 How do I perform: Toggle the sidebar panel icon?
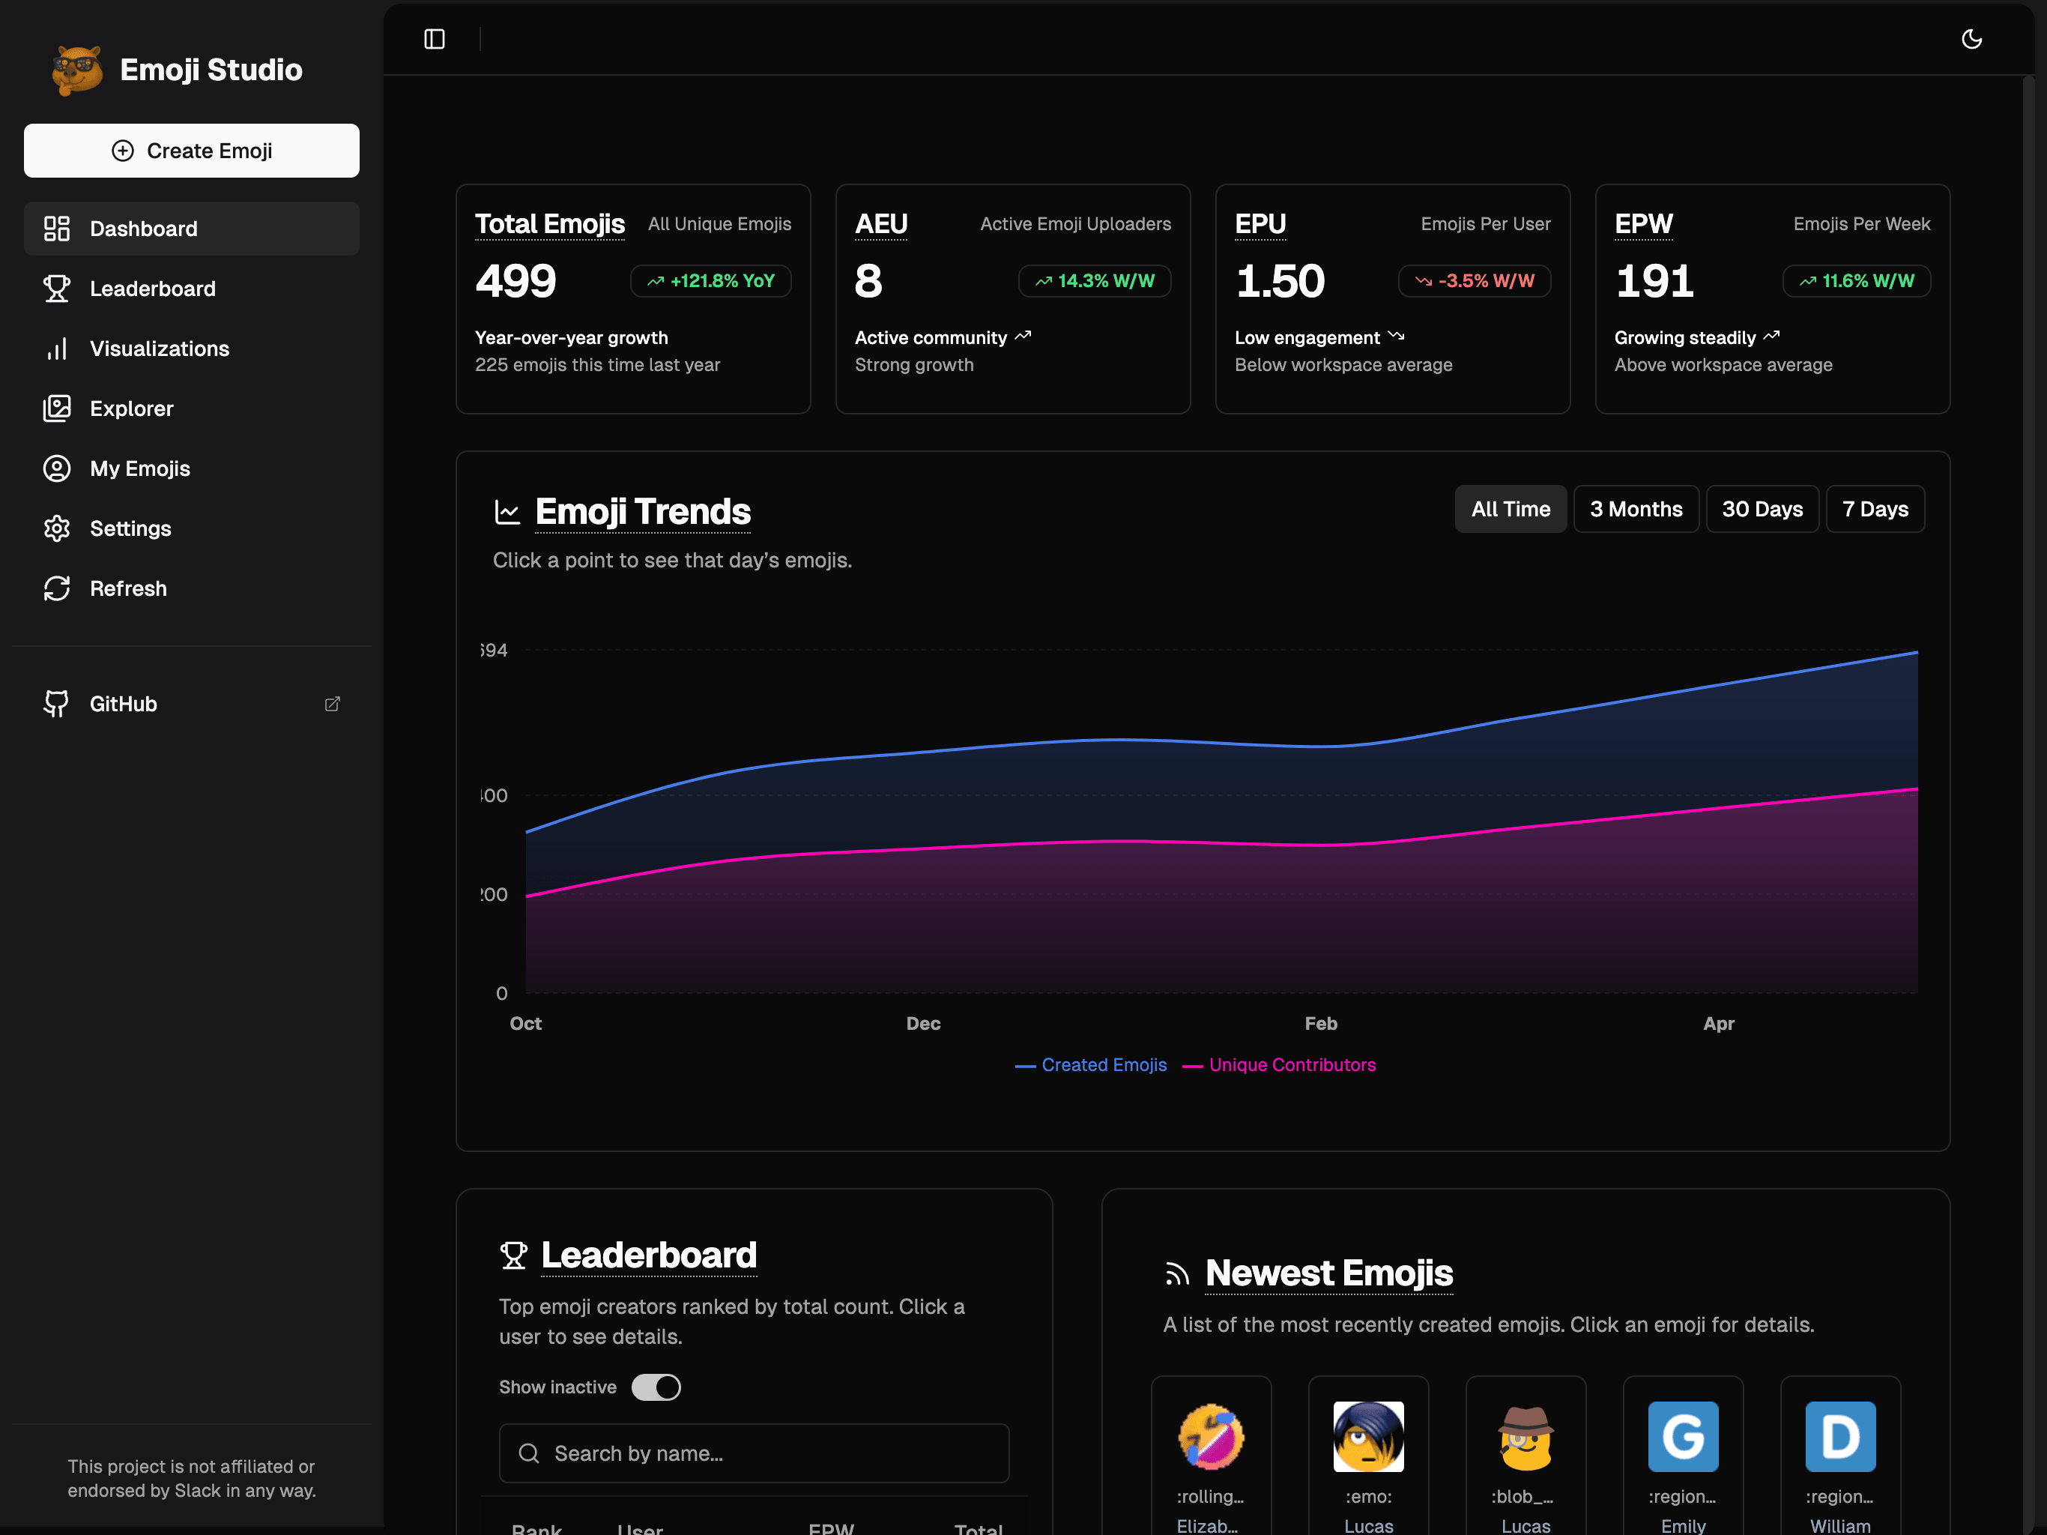pyautogui.click(x=434, y=39)
